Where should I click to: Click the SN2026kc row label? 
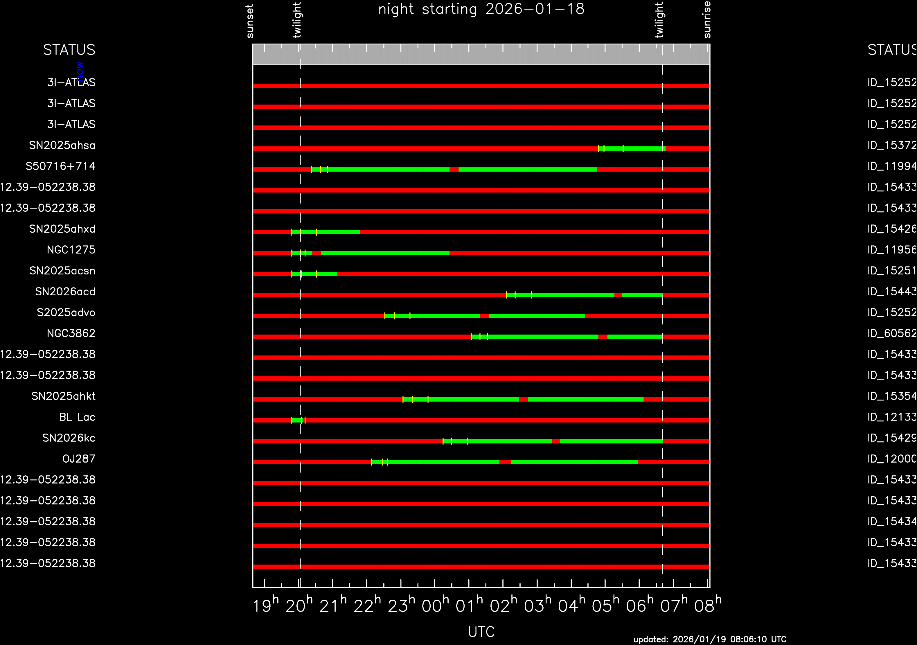click(x=69, y=438)
